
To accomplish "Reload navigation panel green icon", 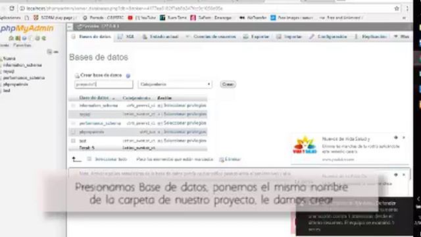I will pyautogui.click(x=44, y=38).
